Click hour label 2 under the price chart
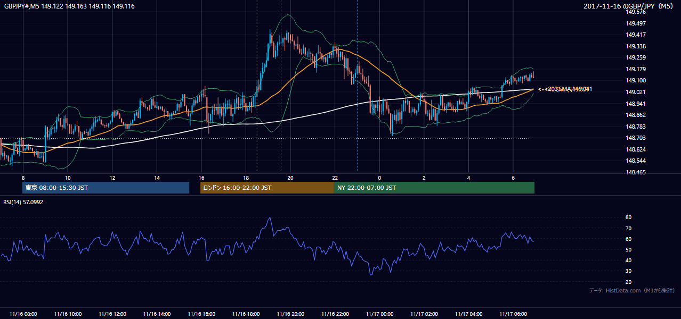The width and height of the screenshot is (681, 319). tap(424, 178)
